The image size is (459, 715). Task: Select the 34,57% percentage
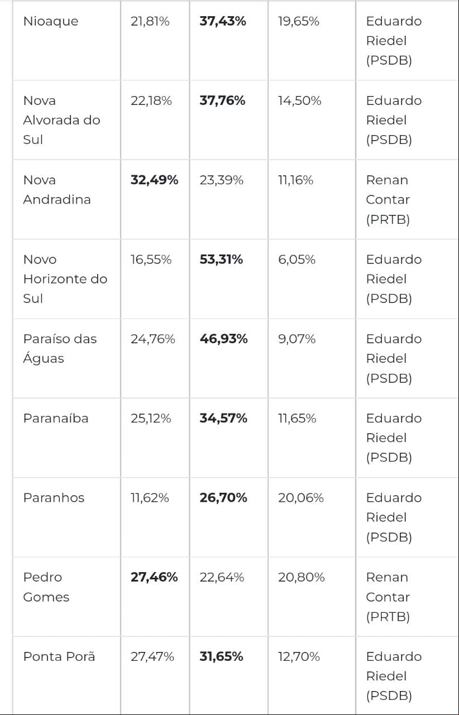tap(223, 419)
